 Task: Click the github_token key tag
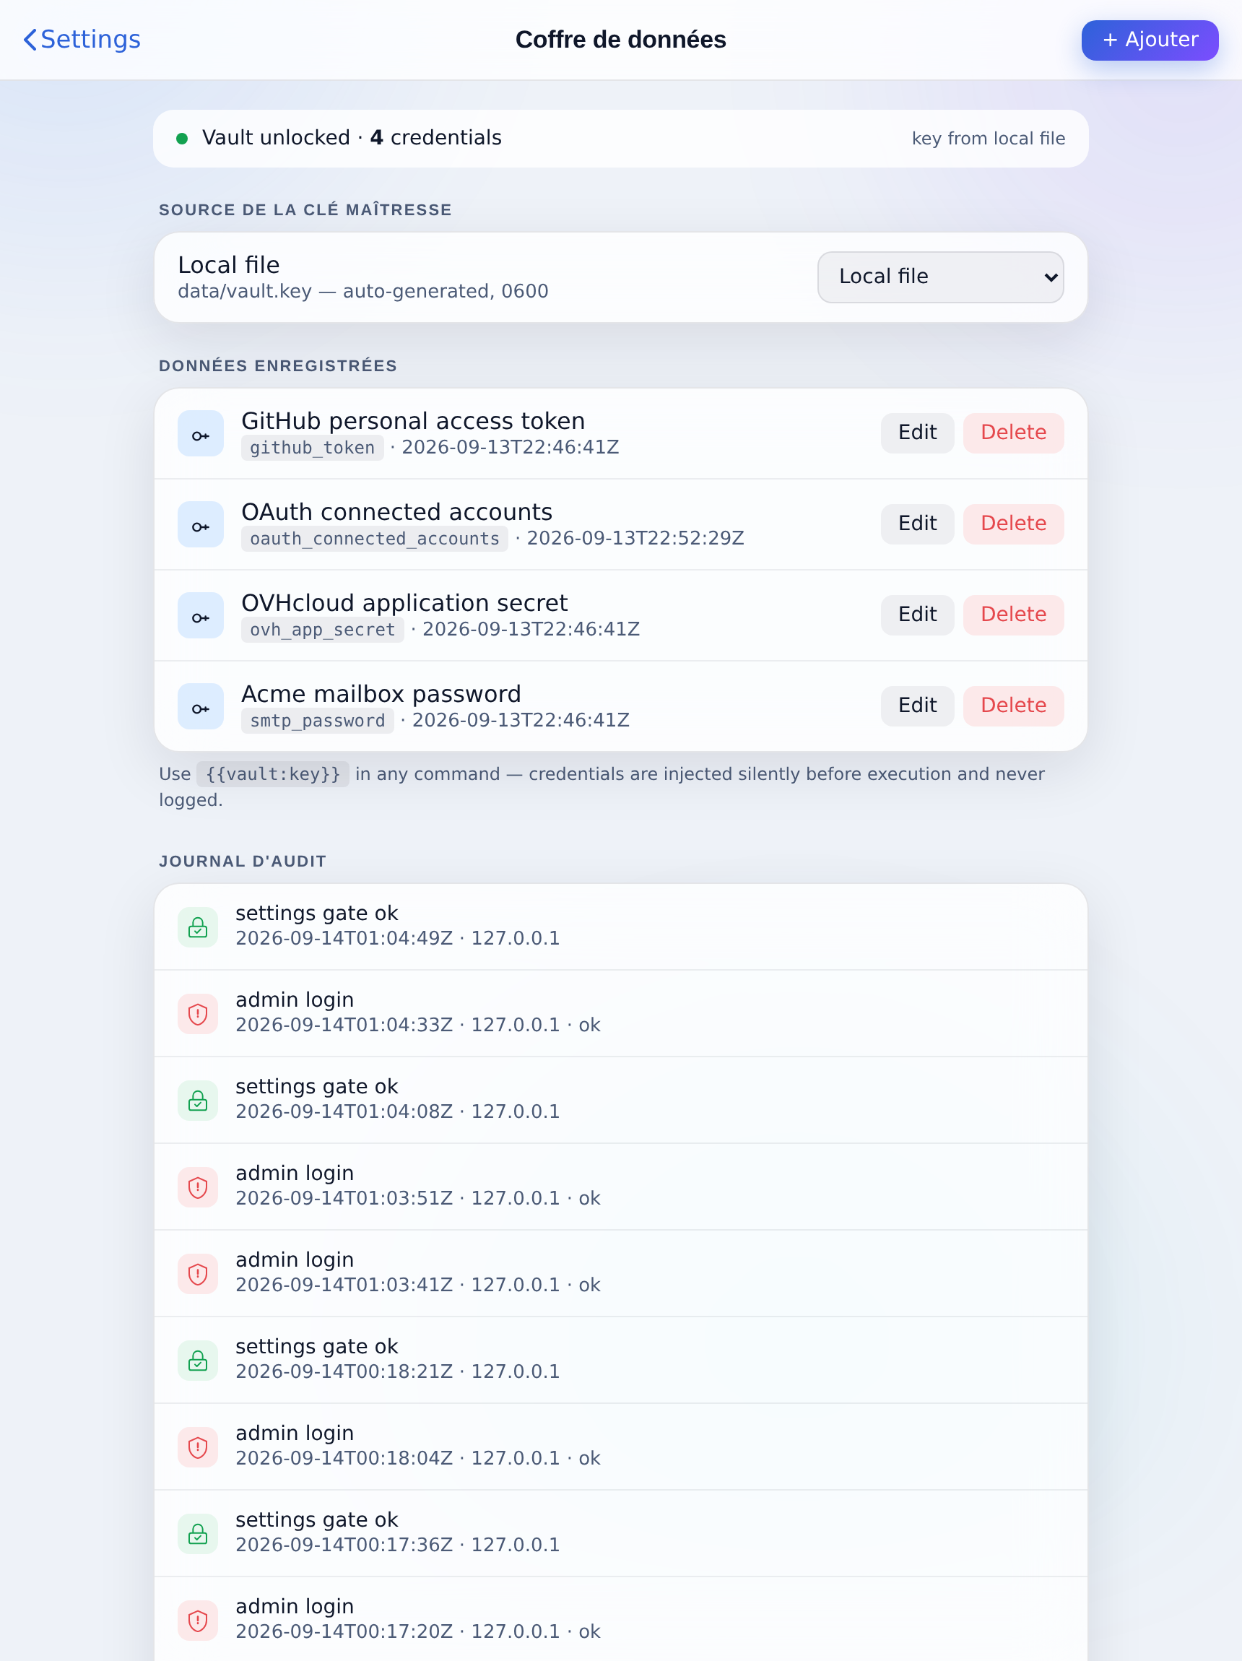pos(313,448)
